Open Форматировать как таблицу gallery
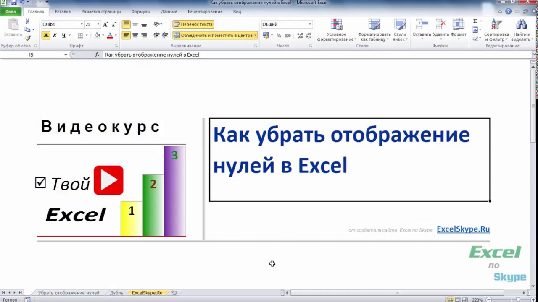Viewport: 538px width, 302px height. [374, 30]
